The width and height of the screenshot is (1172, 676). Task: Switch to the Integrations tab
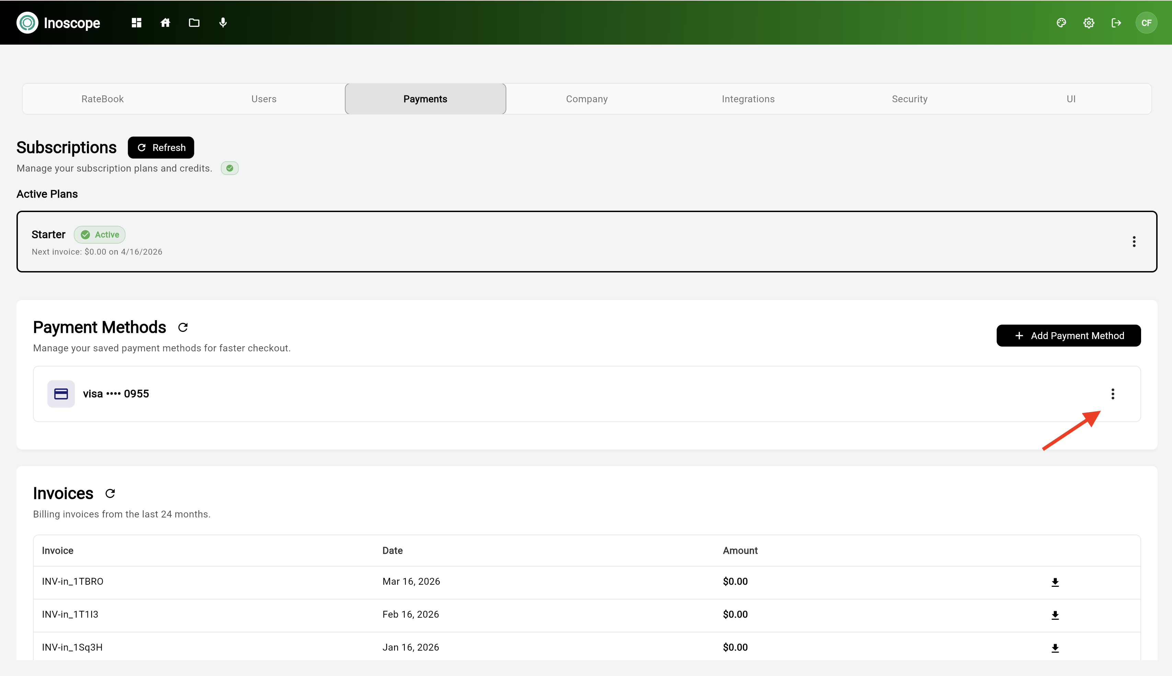point(748,98)
